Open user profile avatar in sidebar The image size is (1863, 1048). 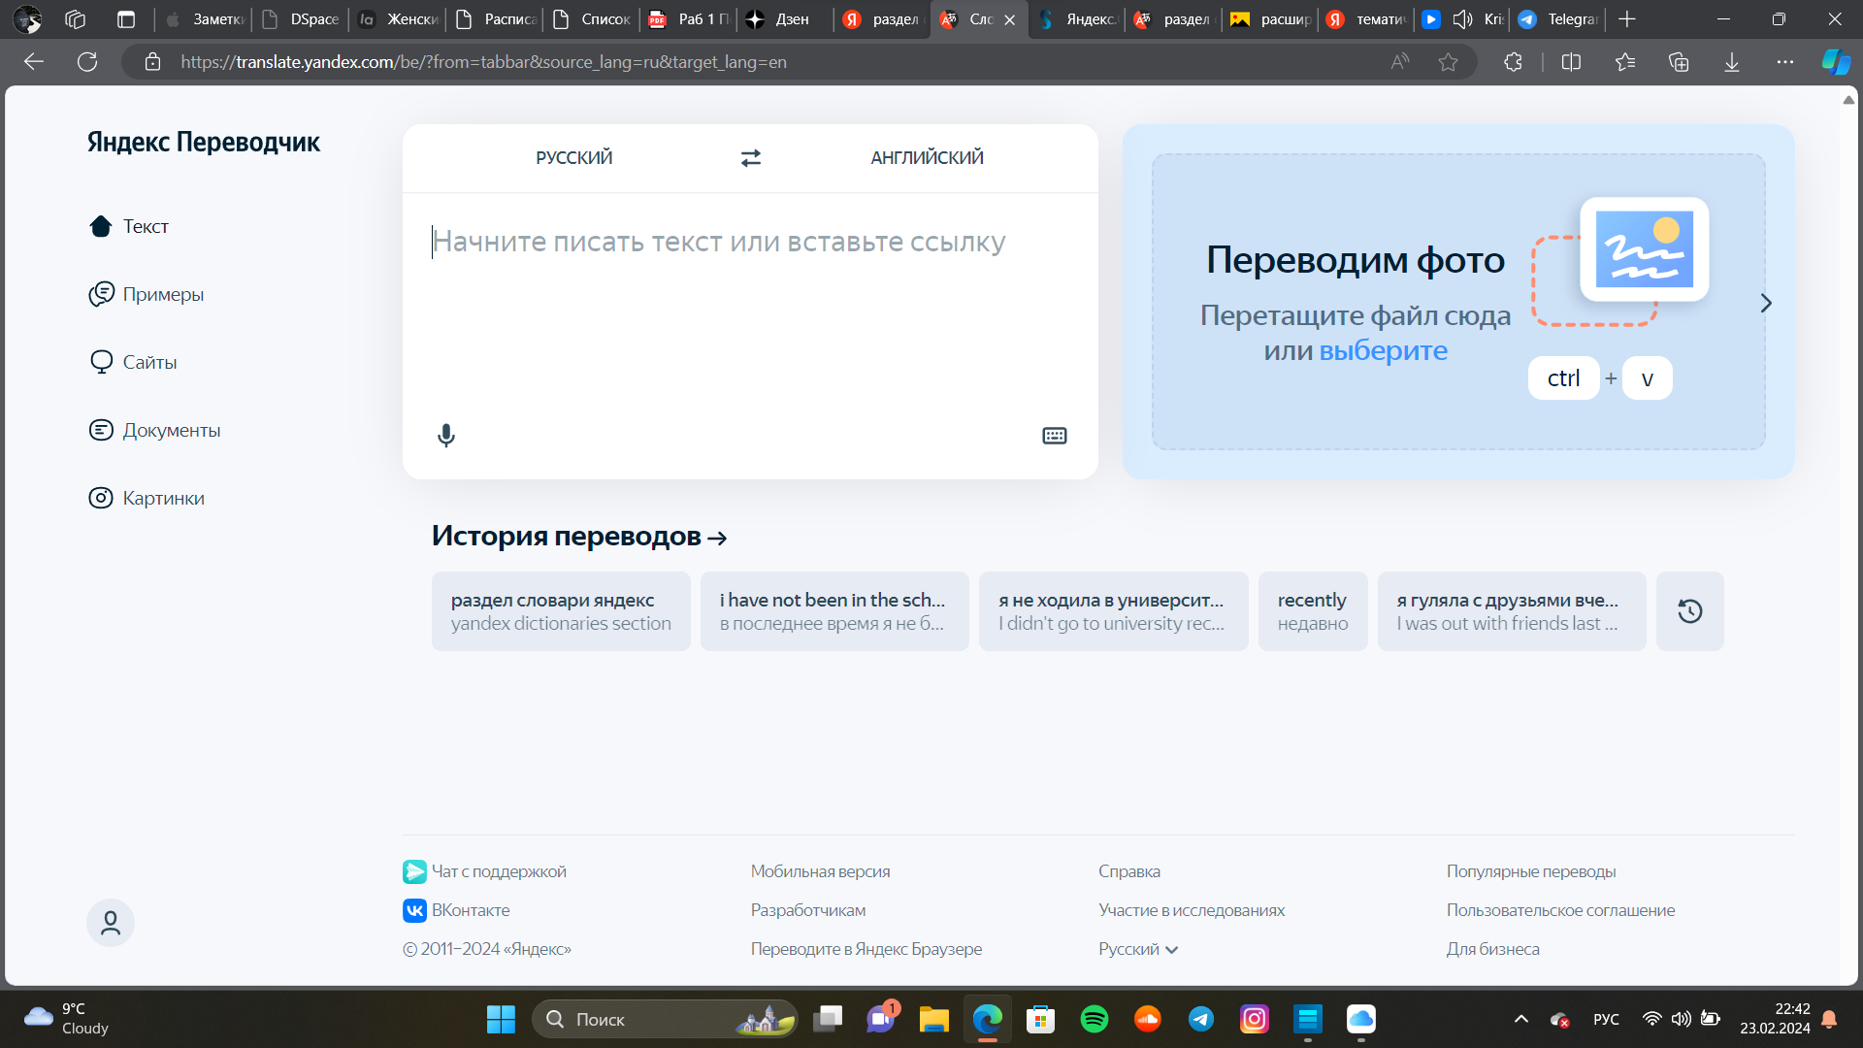111,923
